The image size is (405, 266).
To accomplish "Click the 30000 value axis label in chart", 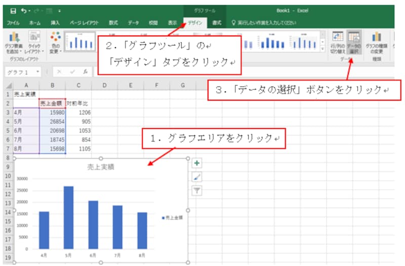I will (x=22, y=179).
